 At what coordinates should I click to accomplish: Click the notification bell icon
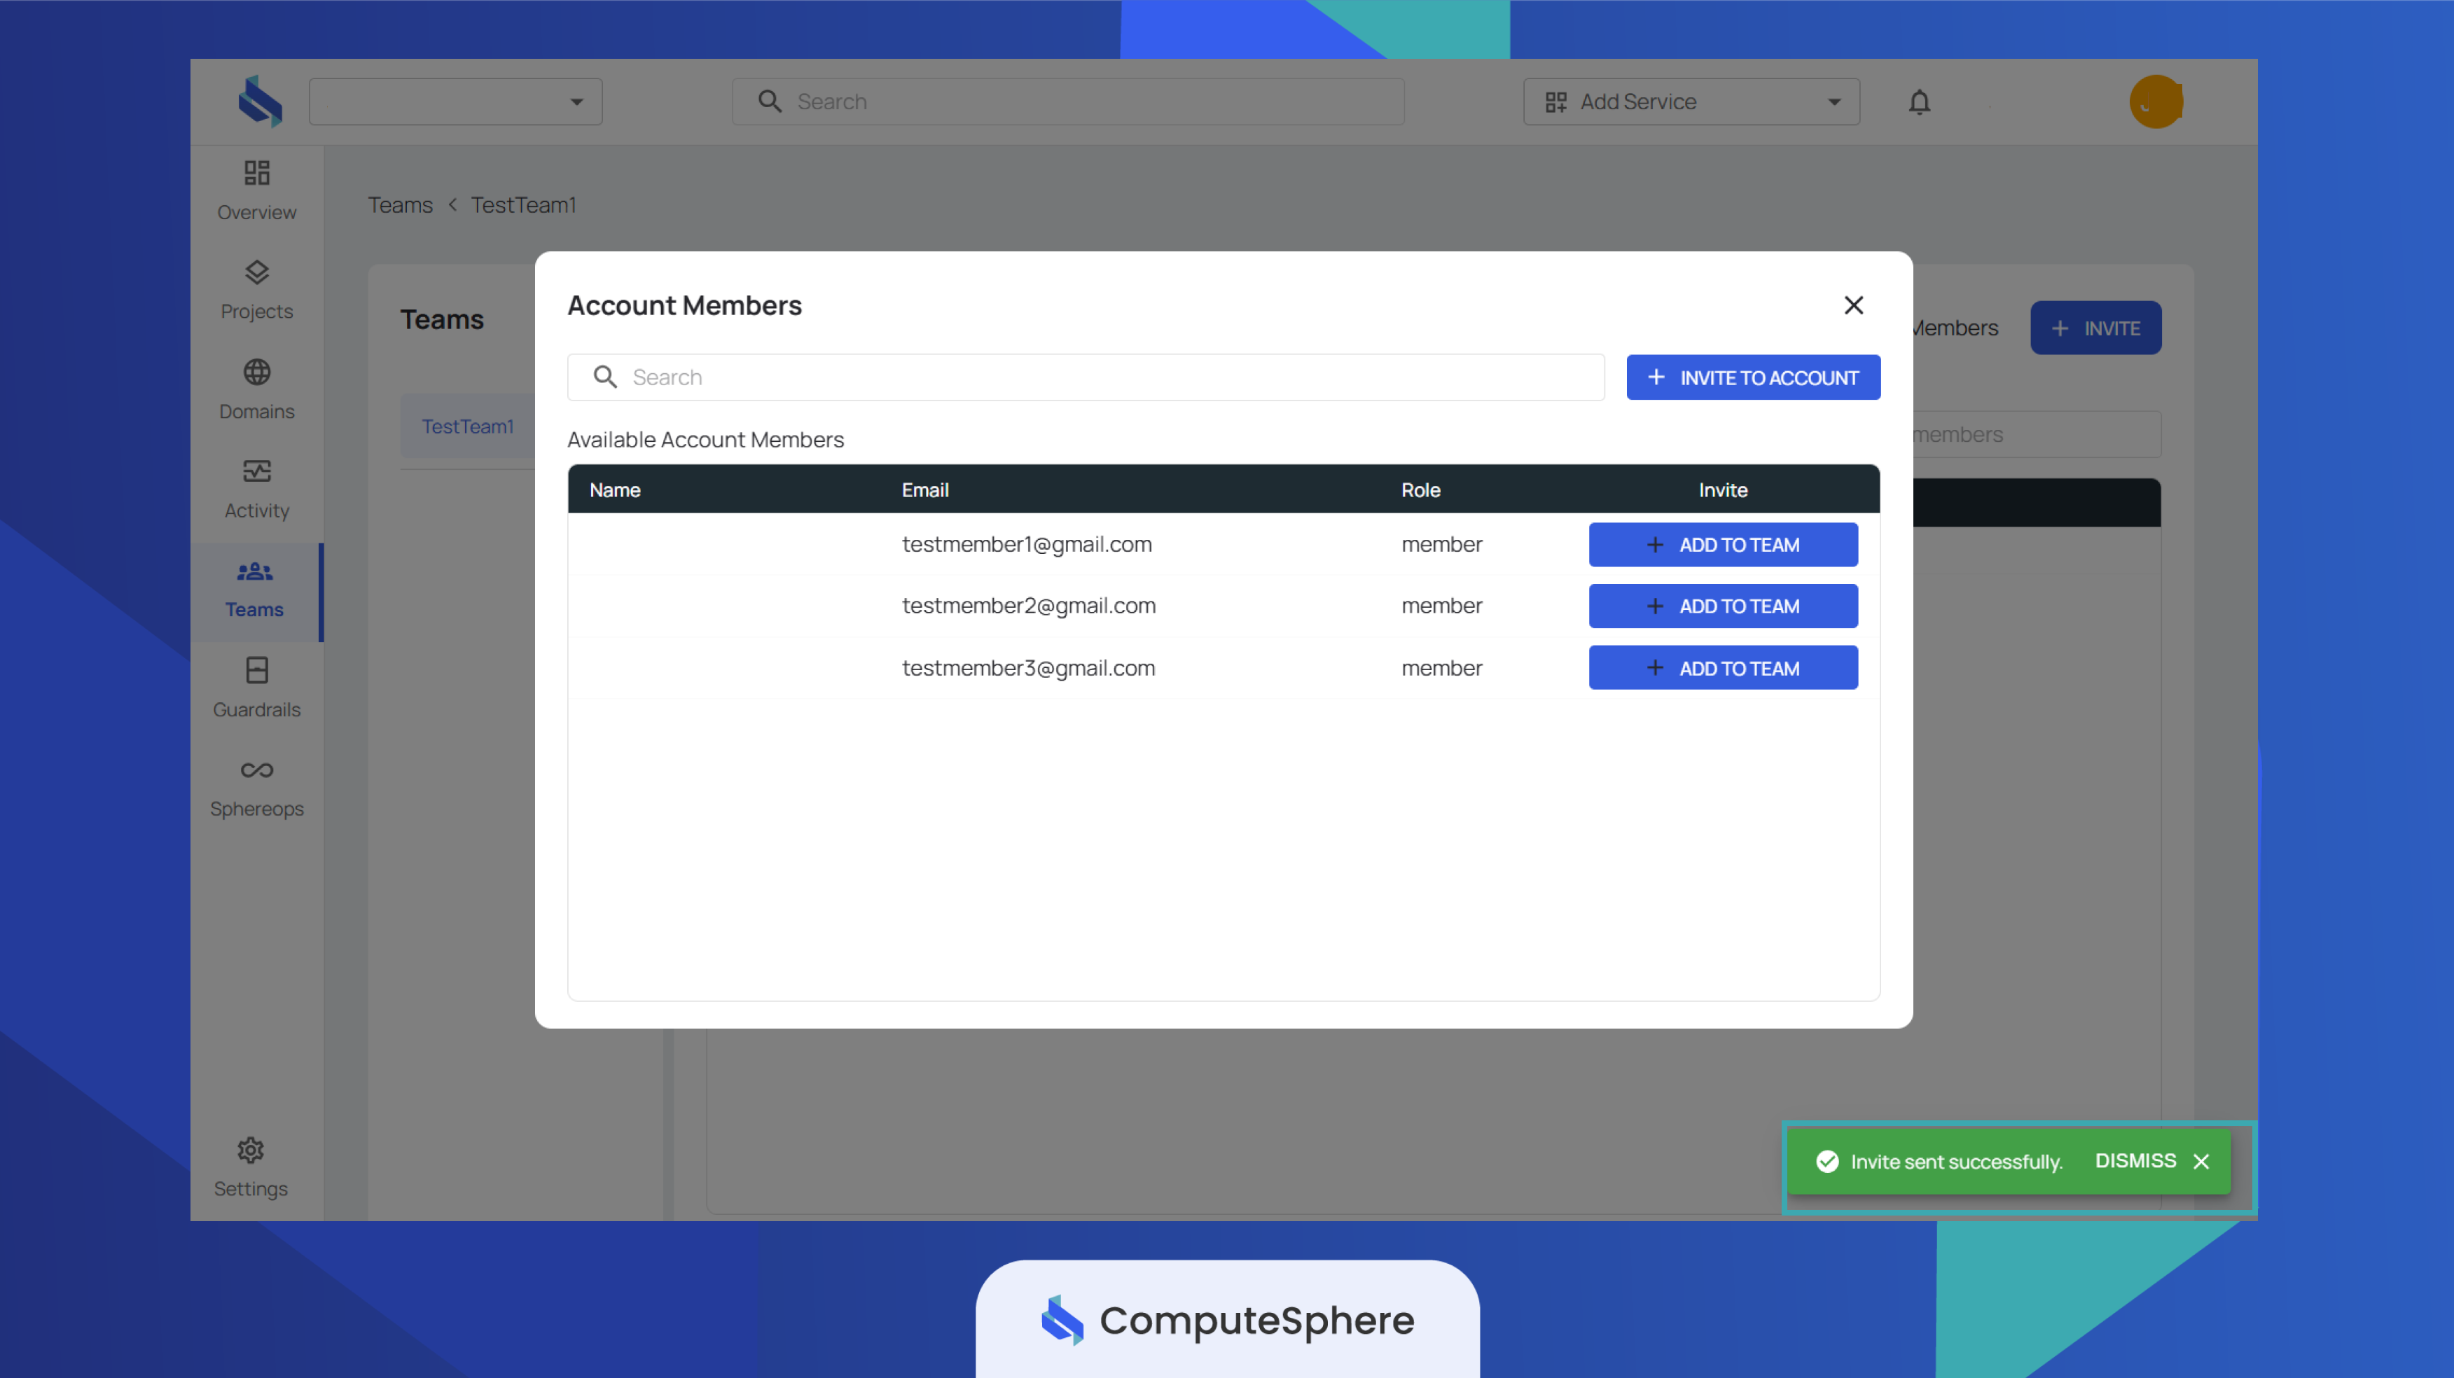[x=1919, y=102]
